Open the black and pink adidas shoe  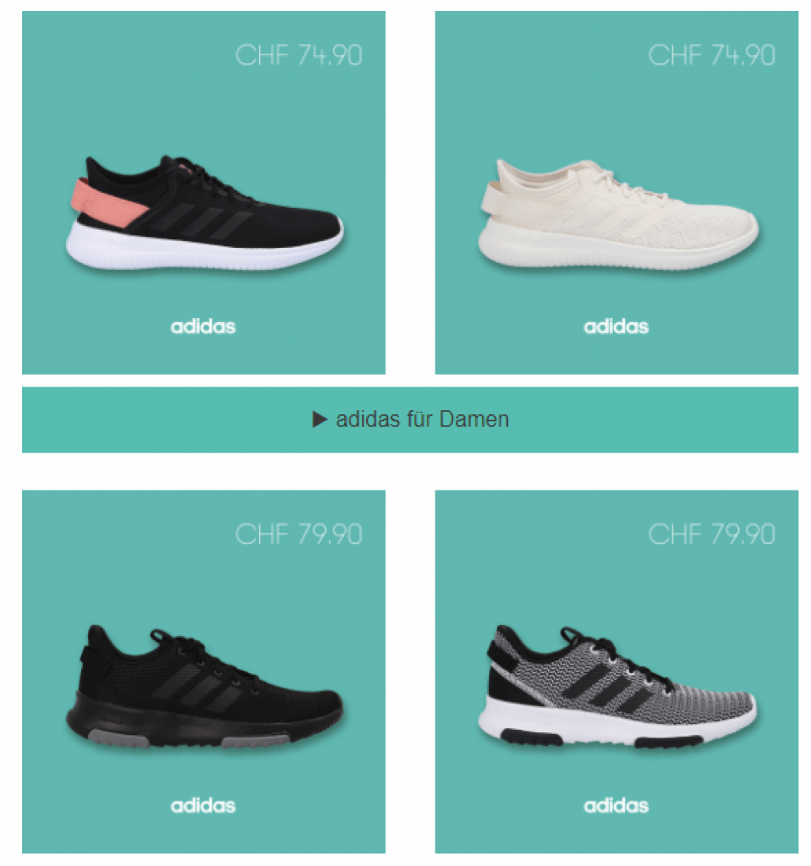coord(204,213)
